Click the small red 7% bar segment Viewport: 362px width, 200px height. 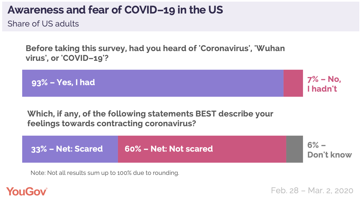click(x=293, y=83)
